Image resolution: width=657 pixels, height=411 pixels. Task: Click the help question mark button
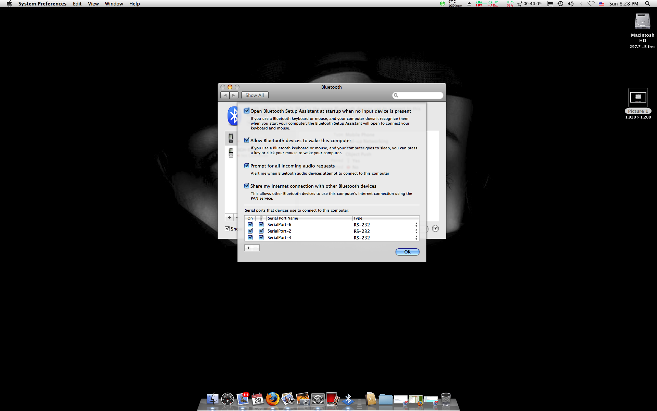pyautogui.click(x=435, y=228)
